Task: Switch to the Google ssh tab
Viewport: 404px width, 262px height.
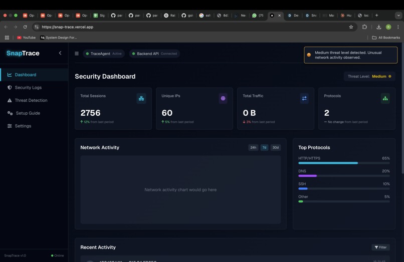Action: pos(205,16)
